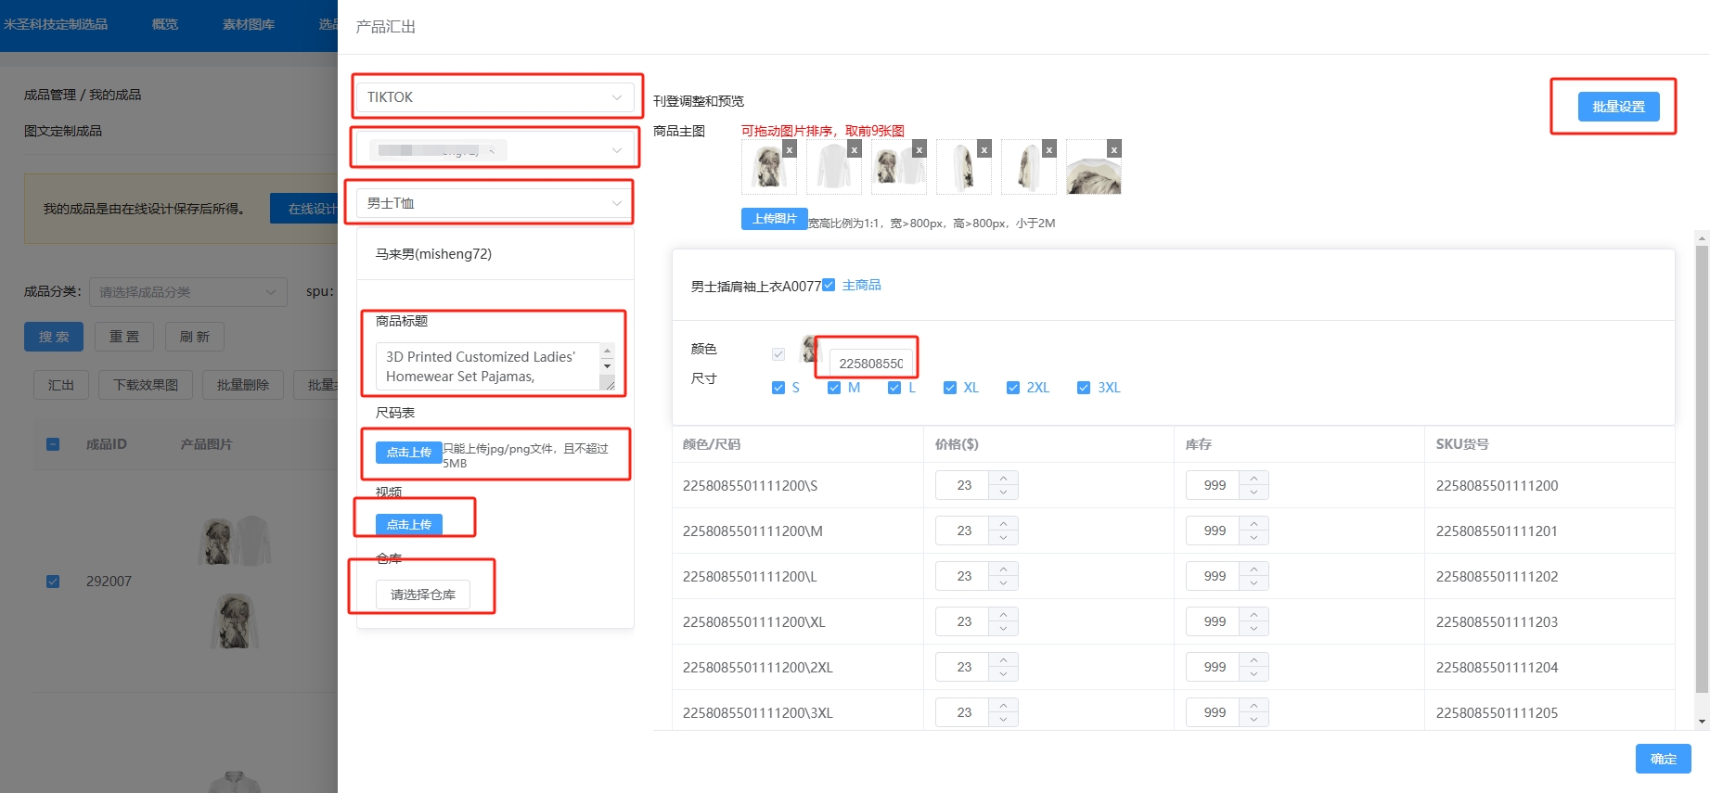Delete the second main image thumbnail
Viewport: 1710px width, 793px height.
click(854, 149)
